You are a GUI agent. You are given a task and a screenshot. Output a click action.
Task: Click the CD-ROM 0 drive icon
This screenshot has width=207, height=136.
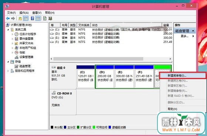tap(54, 93)
